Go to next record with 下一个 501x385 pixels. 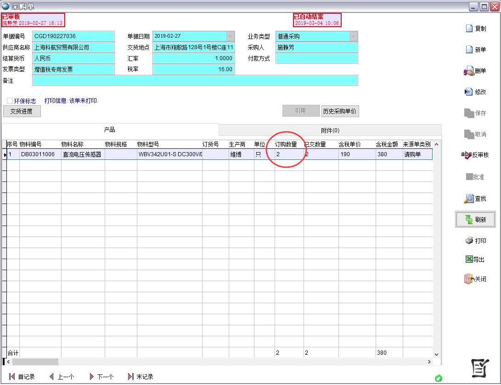(101, 377)
